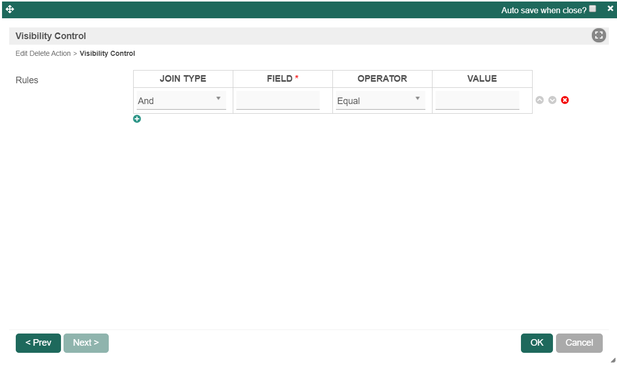Click the dialog resize grip corner

(x=613, y=360)
